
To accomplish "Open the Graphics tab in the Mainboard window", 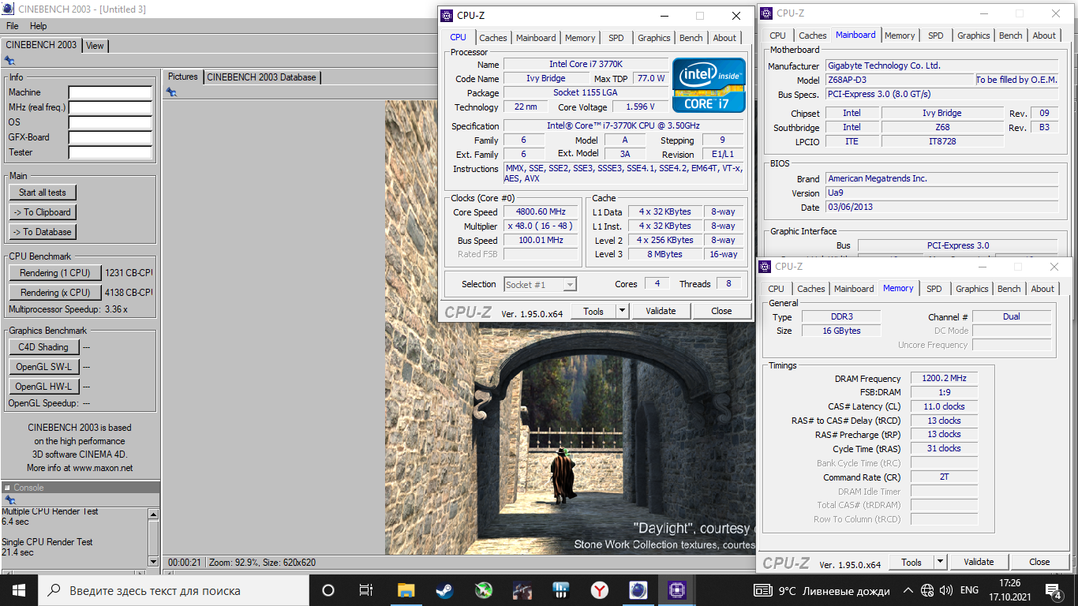I will tap(974, 36).
